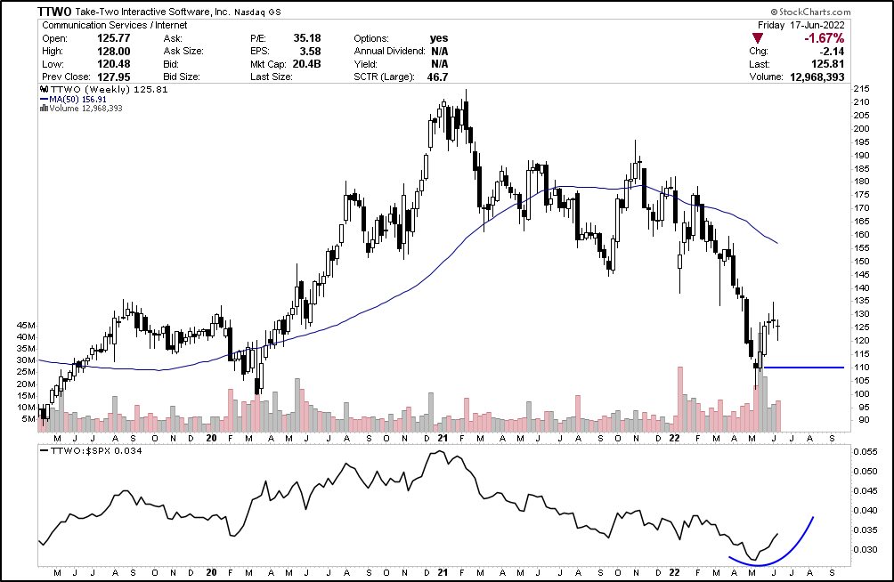Image resolution: width=894 pixels, height=582 pixels.
Task: Click the '215' price axis label
Action: 861,89
